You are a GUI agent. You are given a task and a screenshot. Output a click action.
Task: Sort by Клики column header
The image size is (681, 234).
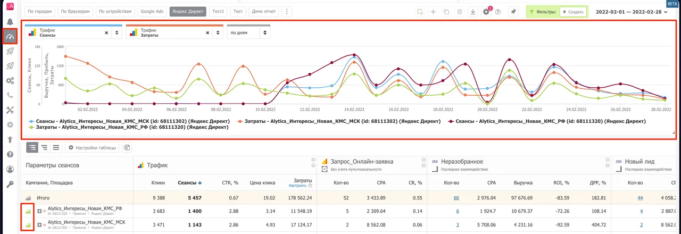(x=157, y=183)
